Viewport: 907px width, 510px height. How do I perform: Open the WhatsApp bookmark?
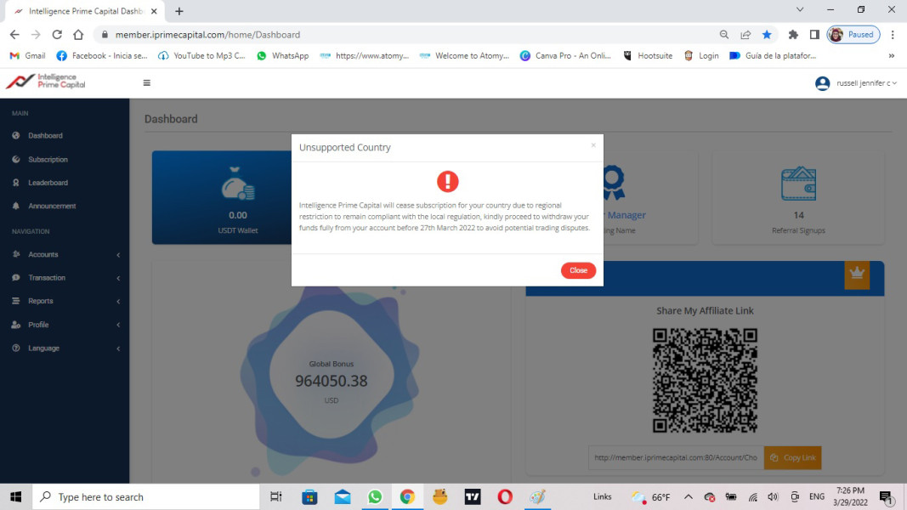[x=283, y=55]
